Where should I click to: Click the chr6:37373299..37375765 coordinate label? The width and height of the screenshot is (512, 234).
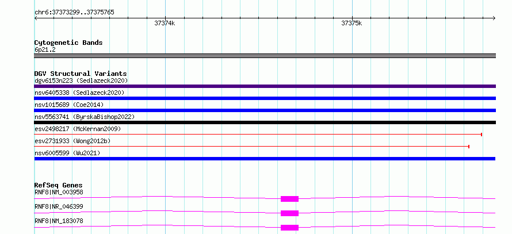coord(74,13)
